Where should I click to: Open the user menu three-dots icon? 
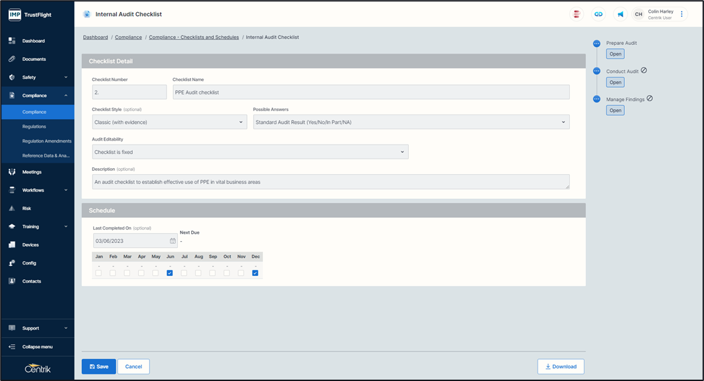(682, 14)
